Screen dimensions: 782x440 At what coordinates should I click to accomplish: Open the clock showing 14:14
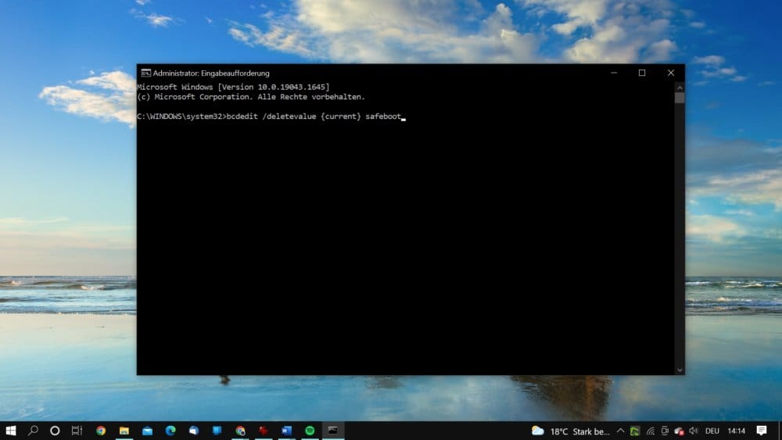736,431
